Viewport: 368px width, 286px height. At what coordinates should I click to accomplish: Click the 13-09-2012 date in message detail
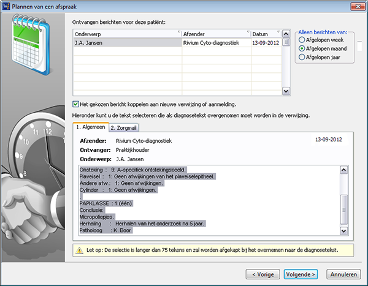coord(328,140)
